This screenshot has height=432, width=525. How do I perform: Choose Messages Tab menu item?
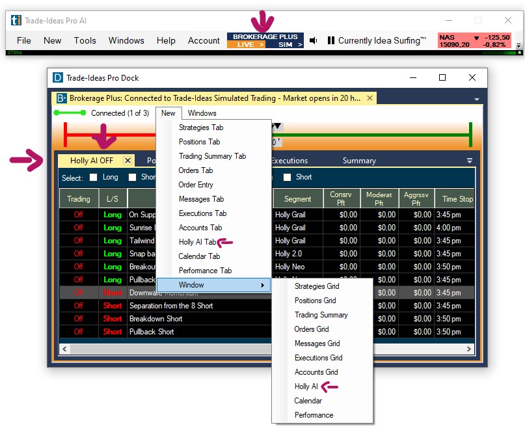201,199
